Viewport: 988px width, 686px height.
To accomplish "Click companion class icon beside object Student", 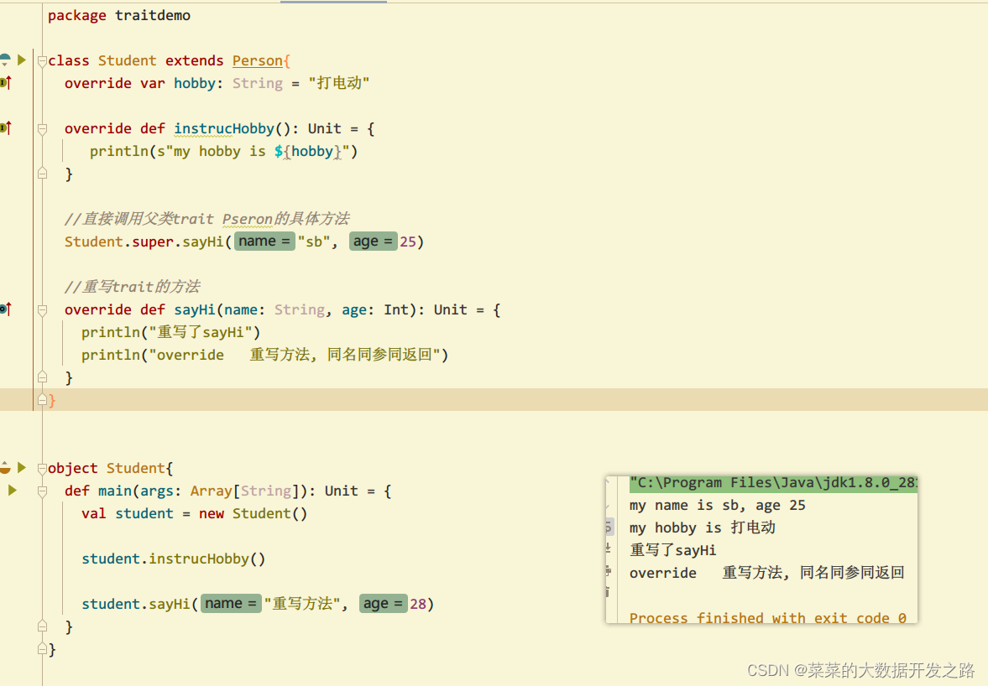I will pos(4,467).
